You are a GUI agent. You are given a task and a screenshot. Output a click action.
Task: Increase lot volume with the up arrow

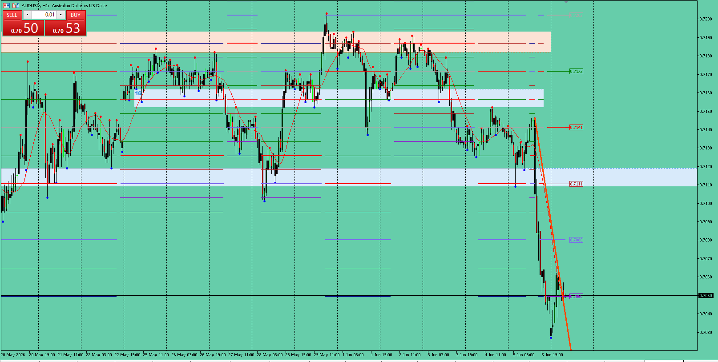(x=61, y=15)
